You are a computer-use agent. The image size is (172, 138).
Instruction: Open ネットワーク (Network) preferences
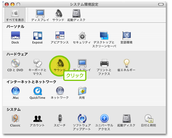(x=60, y=93)
